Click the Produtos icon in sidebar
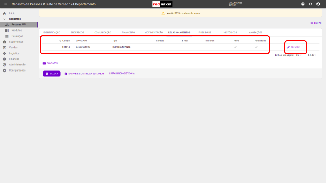326x183 pixels. coord(7,30)
